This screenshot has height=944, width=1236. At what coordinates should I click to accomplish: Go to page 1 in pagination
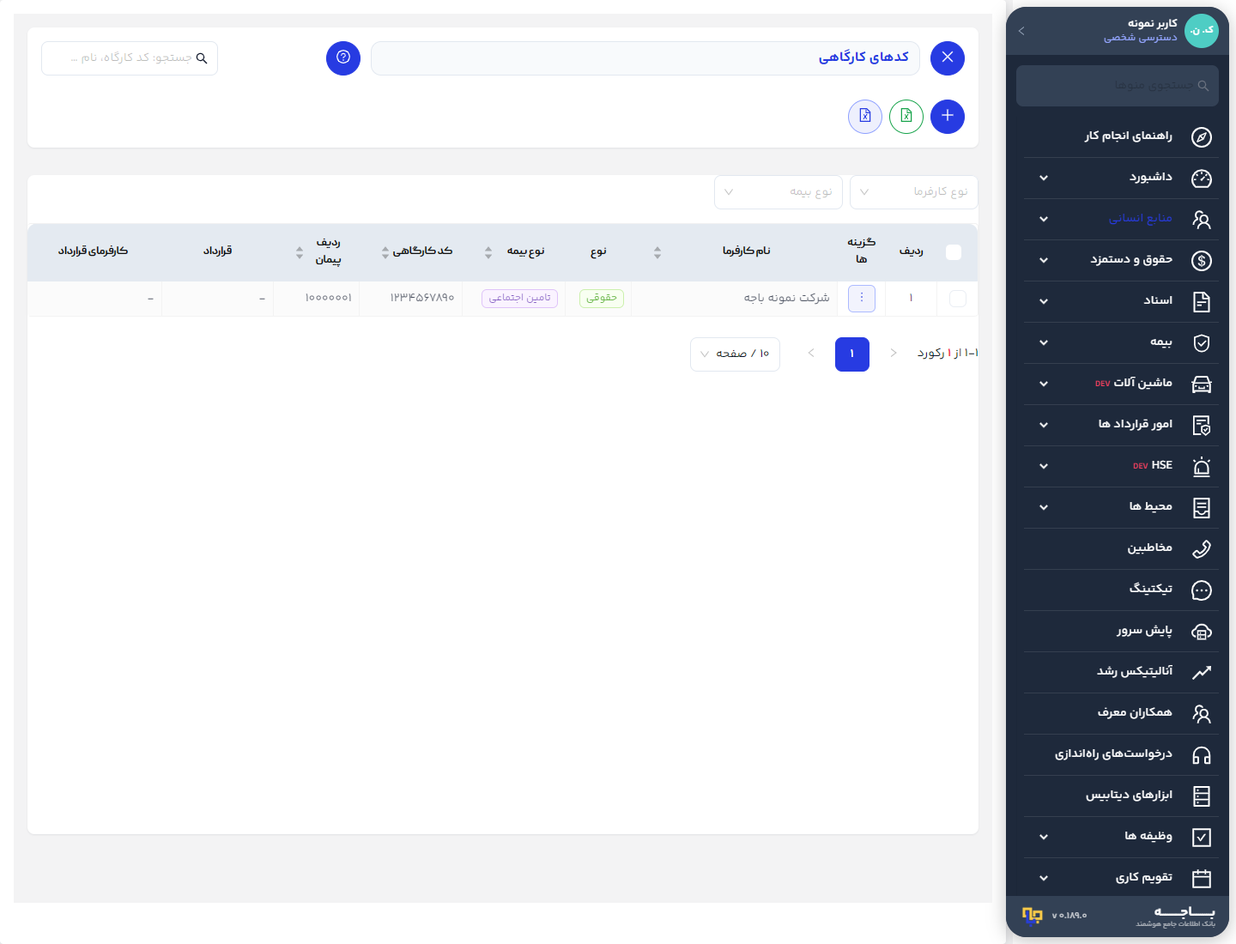tap(852, 354)
